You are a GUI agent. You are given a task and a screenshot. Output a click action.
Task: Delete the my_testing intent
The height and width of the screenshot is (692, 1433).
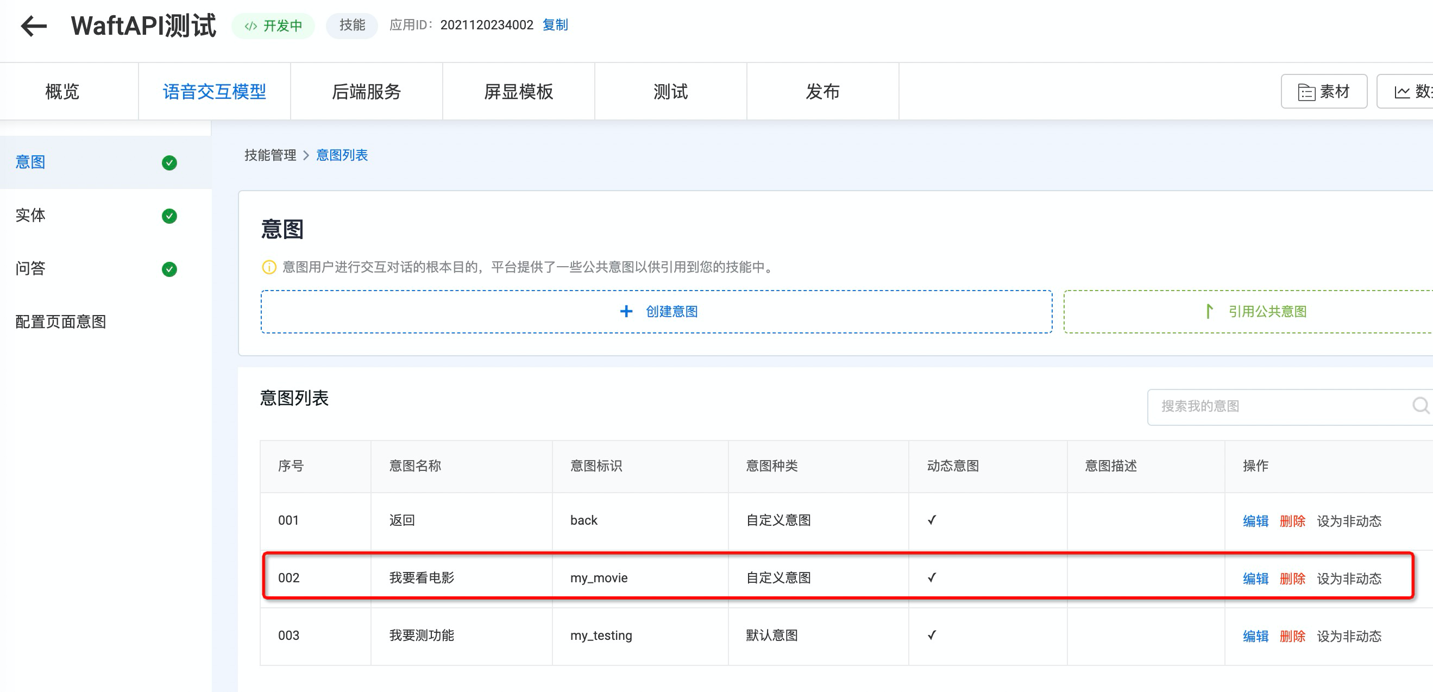[x=1292, y=636]
